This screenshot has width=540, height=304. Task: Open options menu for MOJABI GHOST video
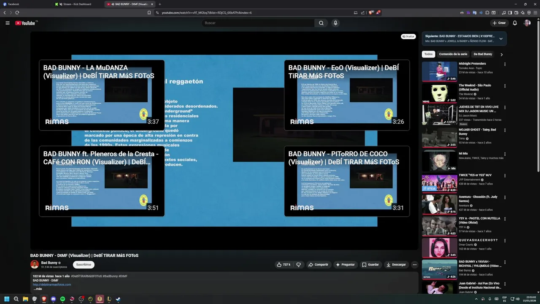coord(505,130)
